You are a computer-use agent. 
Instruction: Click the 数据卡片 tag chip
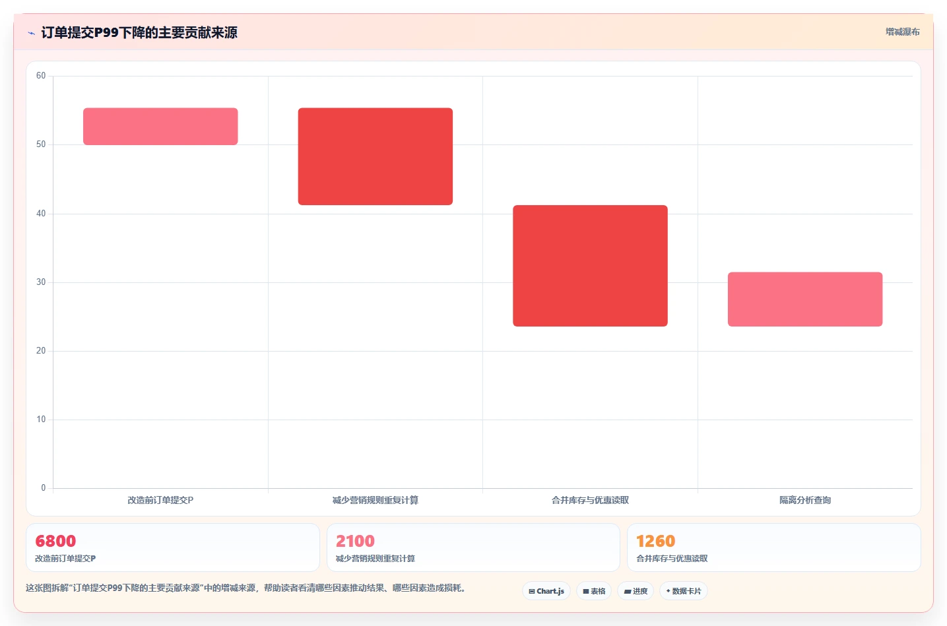point(684,591)
